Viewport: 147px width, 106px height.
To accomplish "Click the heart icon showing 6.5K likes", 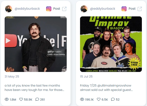I will (x=99, y=99).
